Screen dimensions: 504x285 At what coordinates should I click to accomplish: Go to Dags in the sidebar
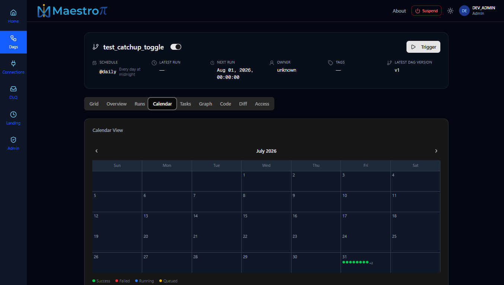(x=13, y=42)
